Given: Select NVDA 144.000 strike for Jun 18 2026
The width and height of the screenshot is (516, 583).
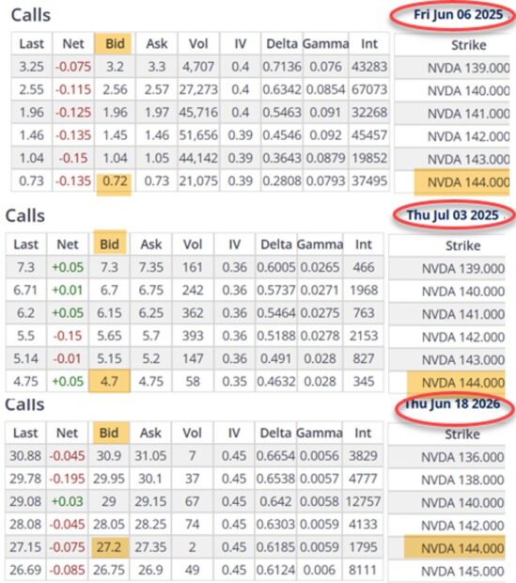Looking at the screenshot, I should pos(462,548).
